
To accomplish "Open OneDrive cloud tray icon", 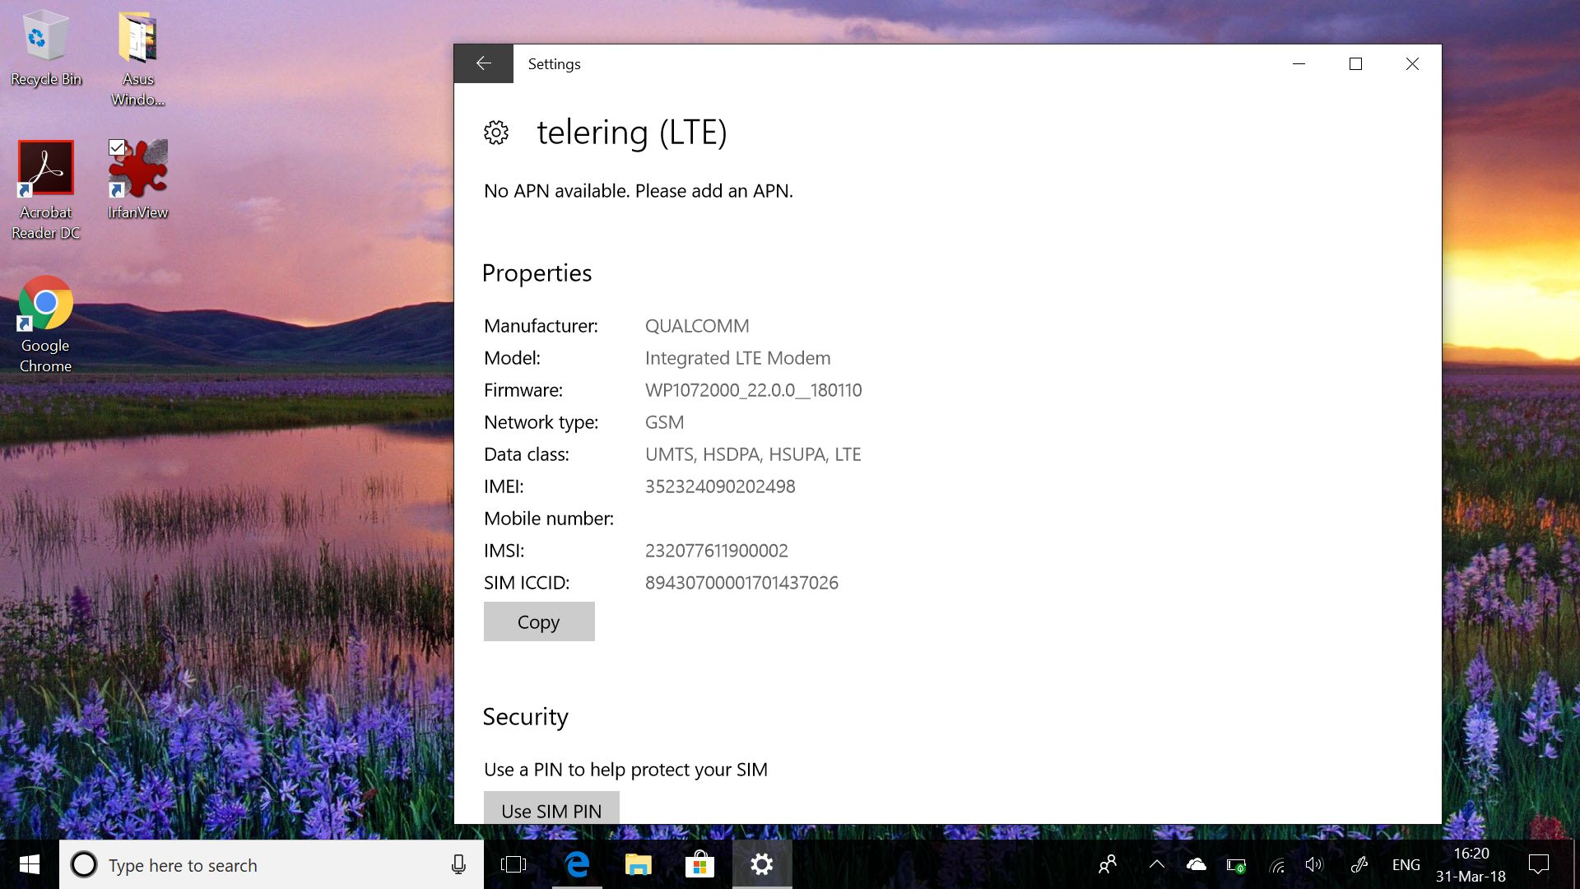I will point(1196,864).
